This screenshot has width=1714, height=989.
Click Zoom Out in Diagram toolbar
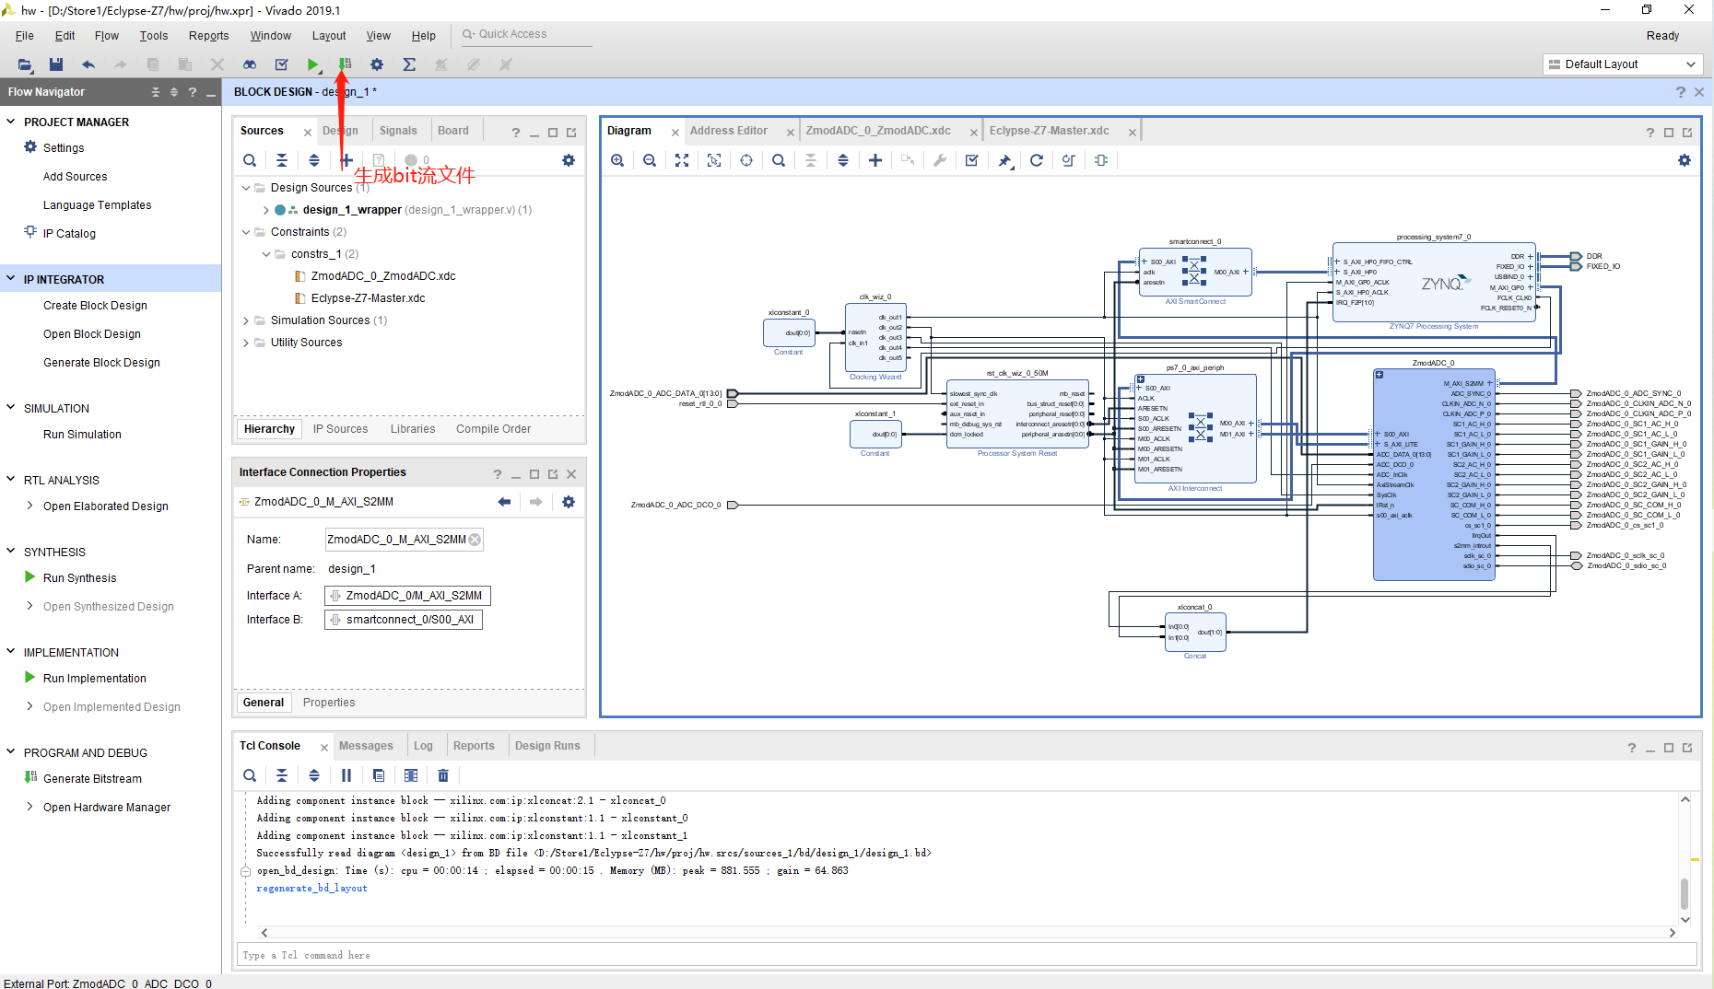(x=650, y=160)
